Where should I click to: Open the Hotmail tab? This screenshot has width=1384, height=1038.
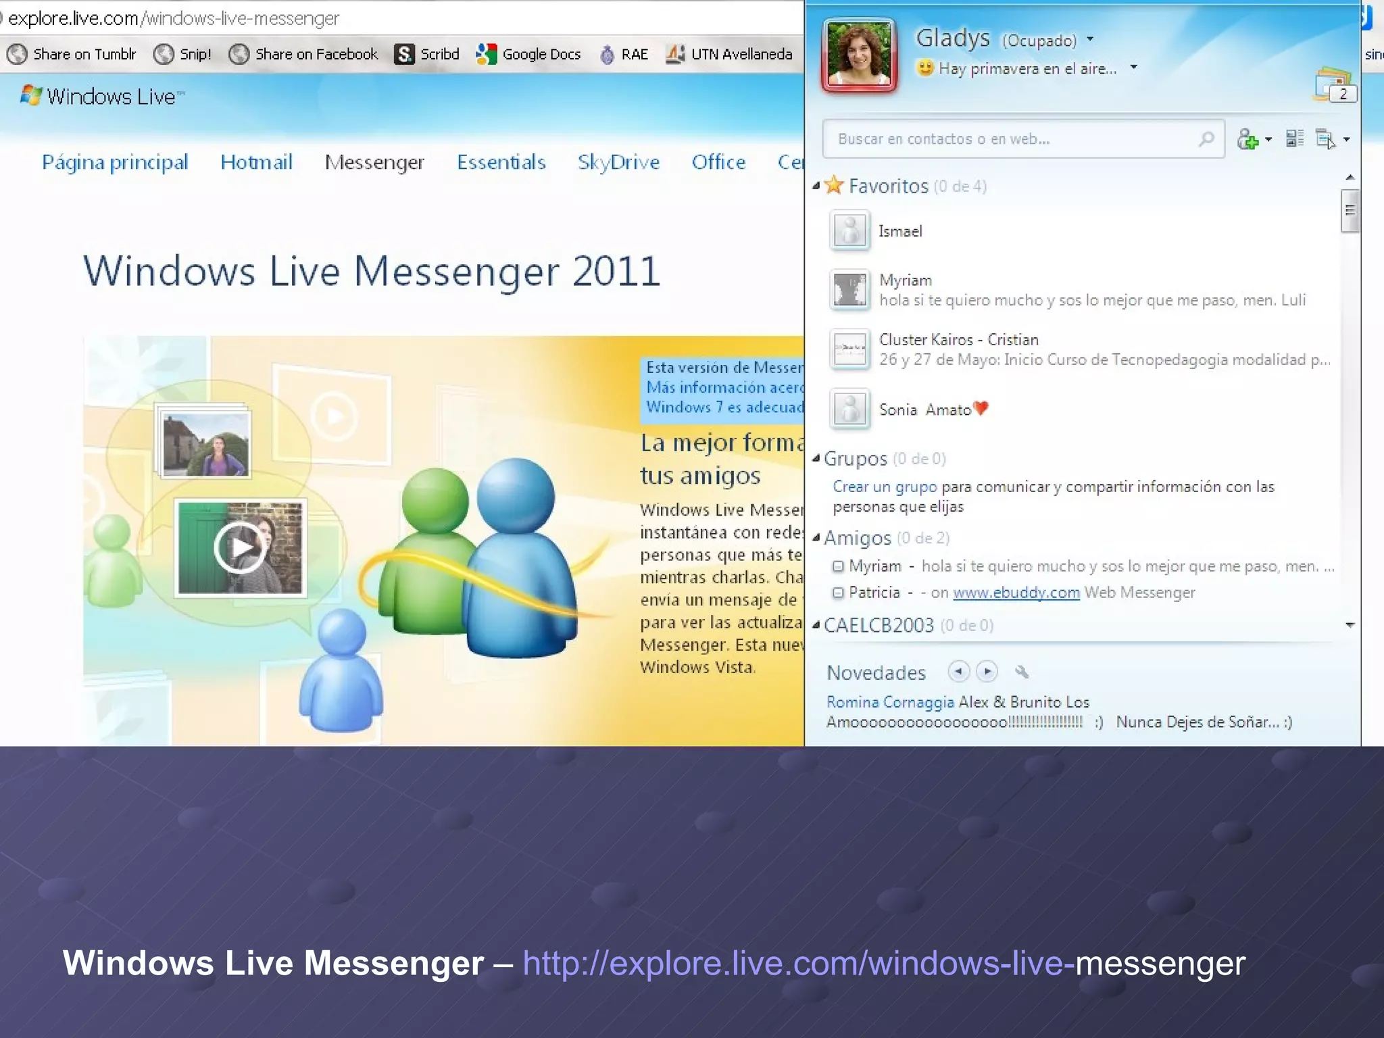(x=256, y=162)
